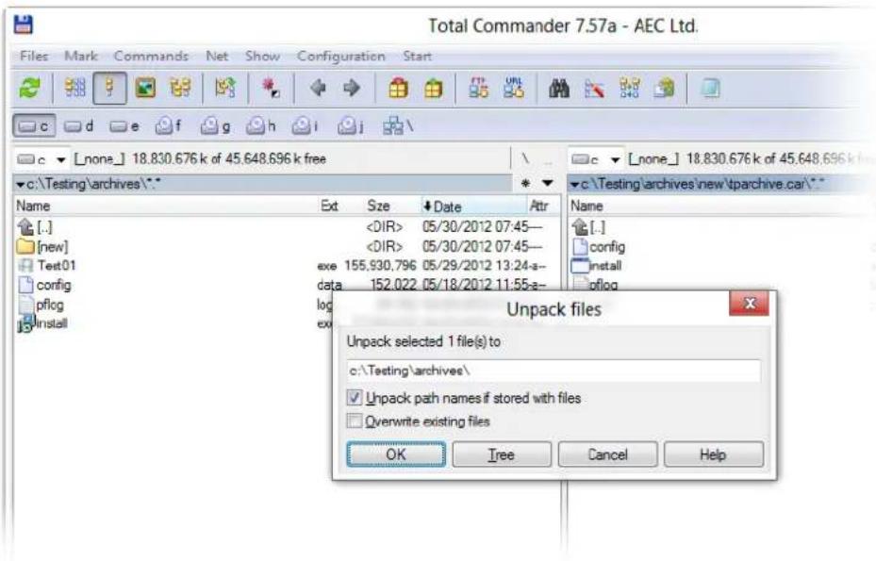Screen dimensions: 876x561
Task: Go to root with the backslash button
Action: [525, 159]
